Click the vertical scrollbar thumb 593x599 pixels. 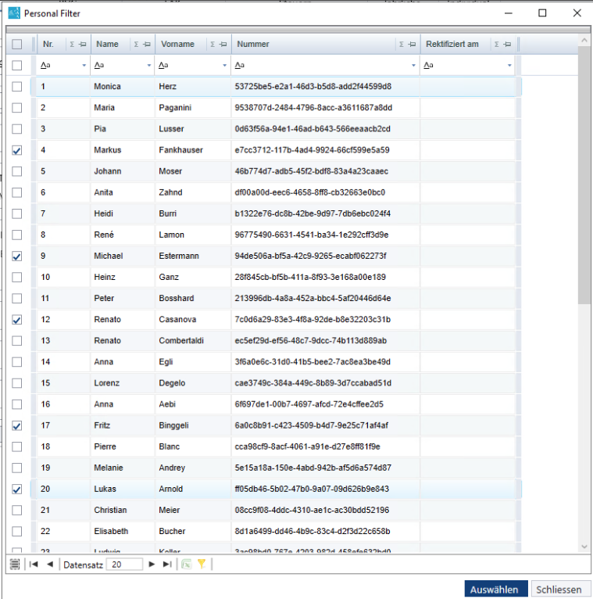click(x=584, y=175)
